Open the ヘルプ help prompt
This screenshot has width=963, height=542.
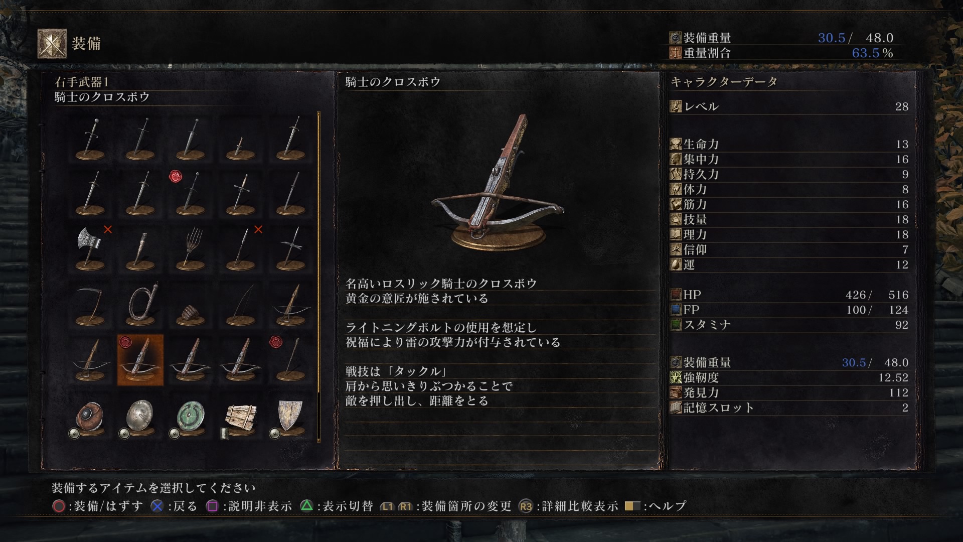click(x=656, y=506)
